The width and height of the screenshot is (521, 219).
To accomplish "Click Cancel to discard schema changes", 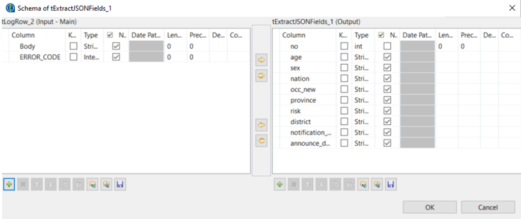I will click(x=487, y=207).
